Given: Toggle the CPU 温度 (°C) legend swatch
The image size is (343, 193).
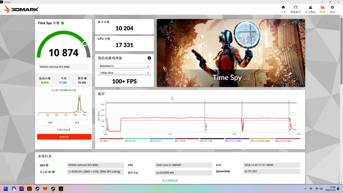Looking at the screenshot, I should point(137,139).
